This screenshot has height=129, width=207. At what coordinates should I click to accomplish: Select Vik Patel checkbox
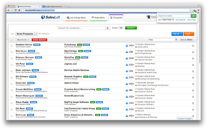pos(12,65)
